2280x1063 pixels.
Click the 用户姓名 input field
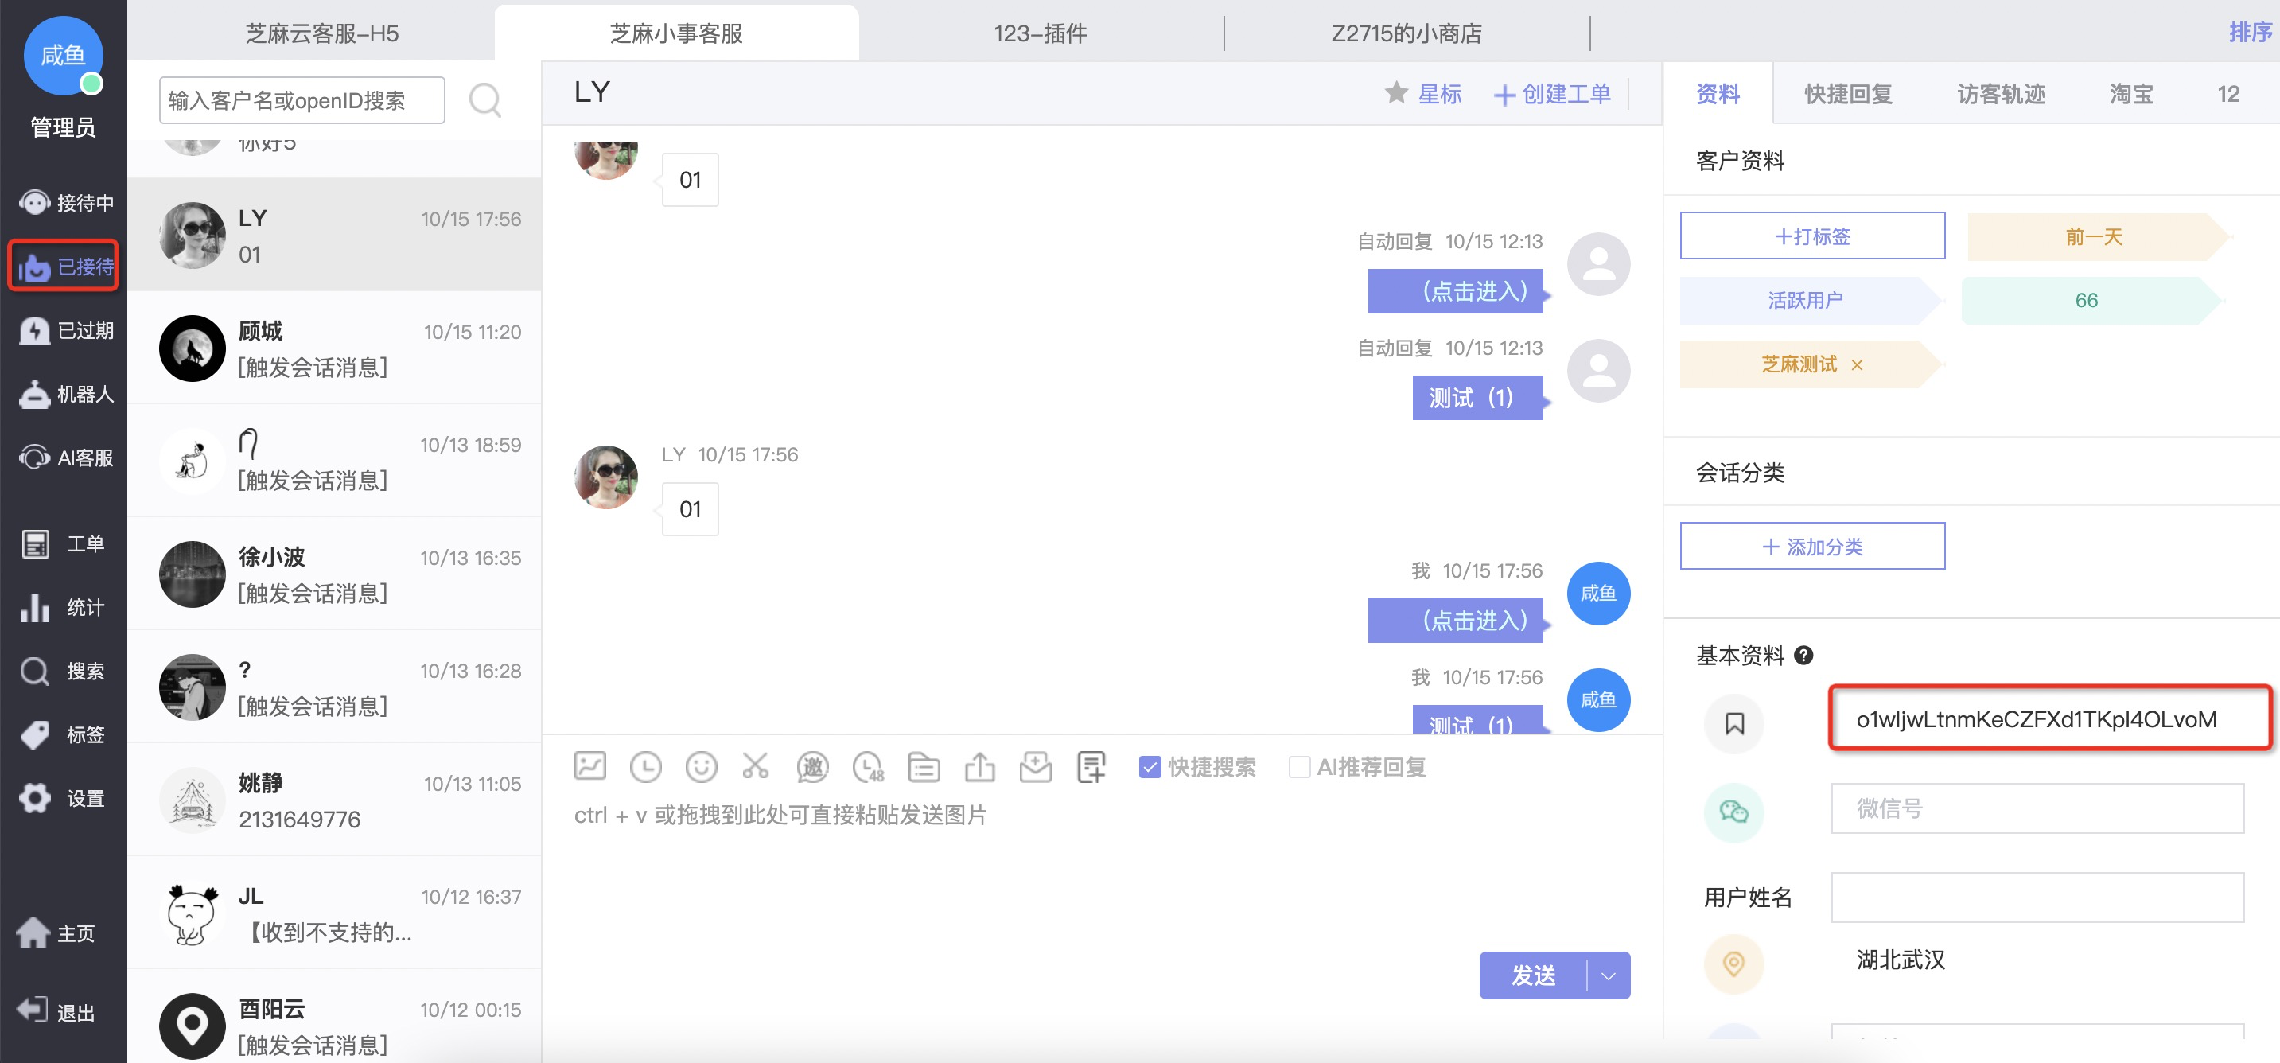click(x=2037, y=897)
